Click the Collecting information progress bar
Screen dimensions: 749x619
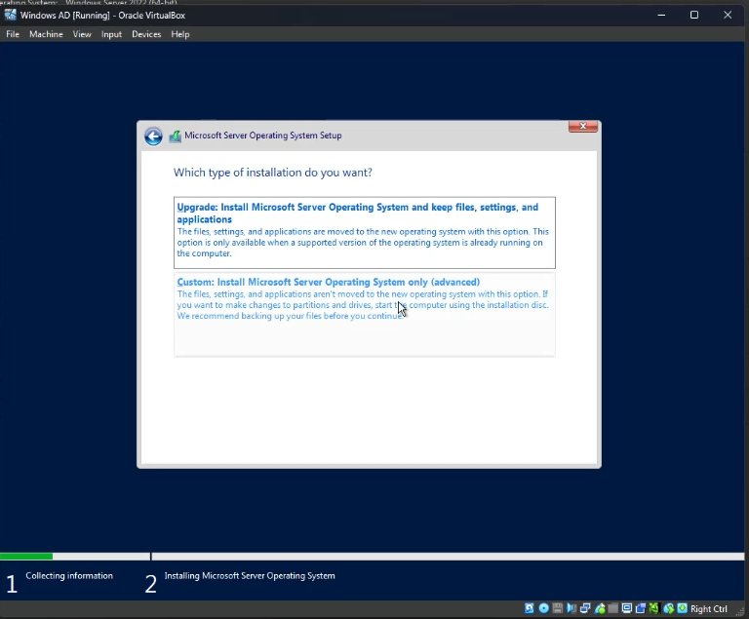(x=75, y=557)
